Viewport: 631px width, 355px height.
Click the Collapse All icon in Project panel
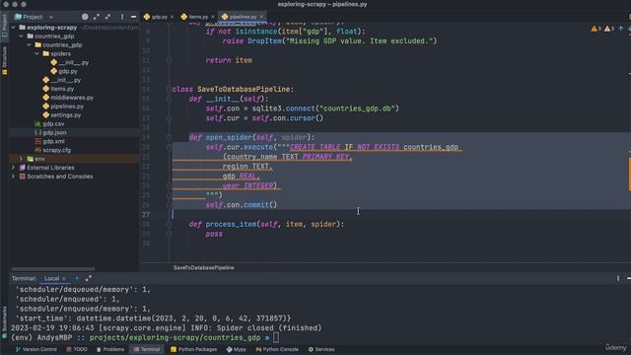pos(107,17)
